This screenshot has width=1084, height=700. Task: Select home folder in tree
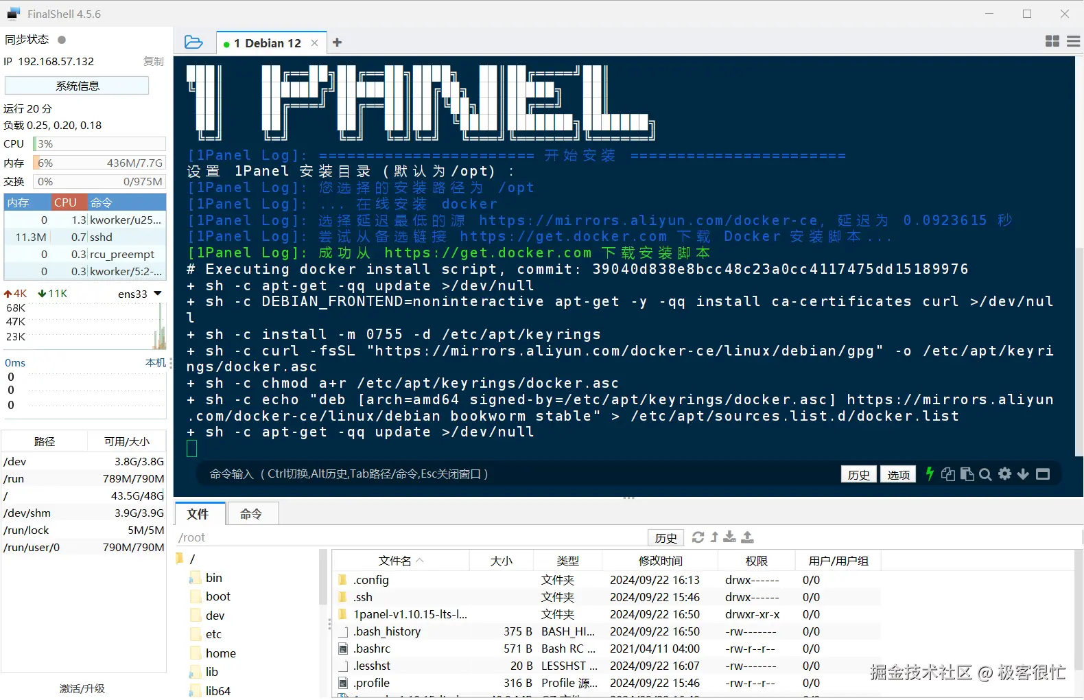click(x=213, y=653)
